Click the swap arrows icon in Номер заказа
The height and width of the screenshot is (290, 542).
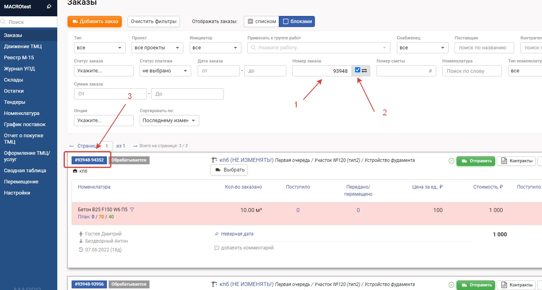click(x=365, y=70)
